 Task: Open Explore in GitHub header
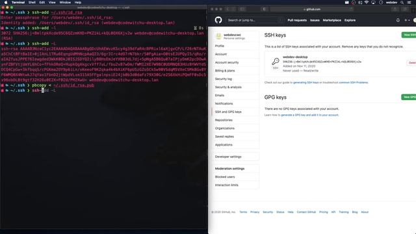[350, 20]
